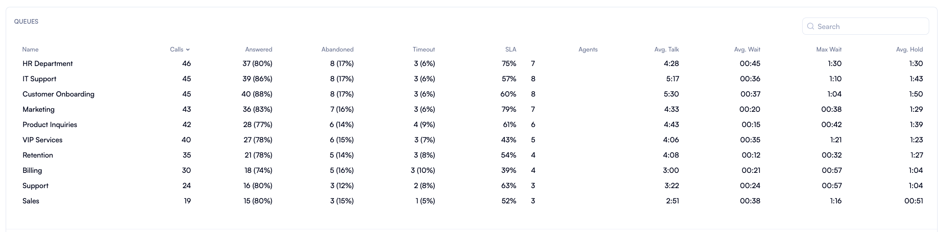Toggle the Calls column sort arrow
This screenshot has width=941, height=232.
coord(188,50)
